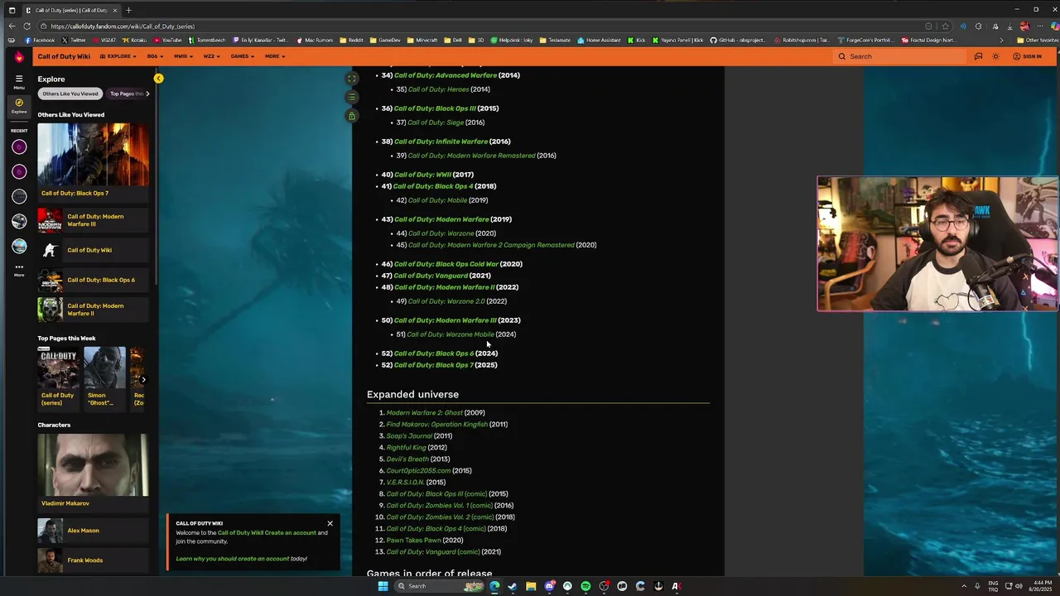Click the address bar URL
Screen dimensions: 1060x596
coord(123,26)
